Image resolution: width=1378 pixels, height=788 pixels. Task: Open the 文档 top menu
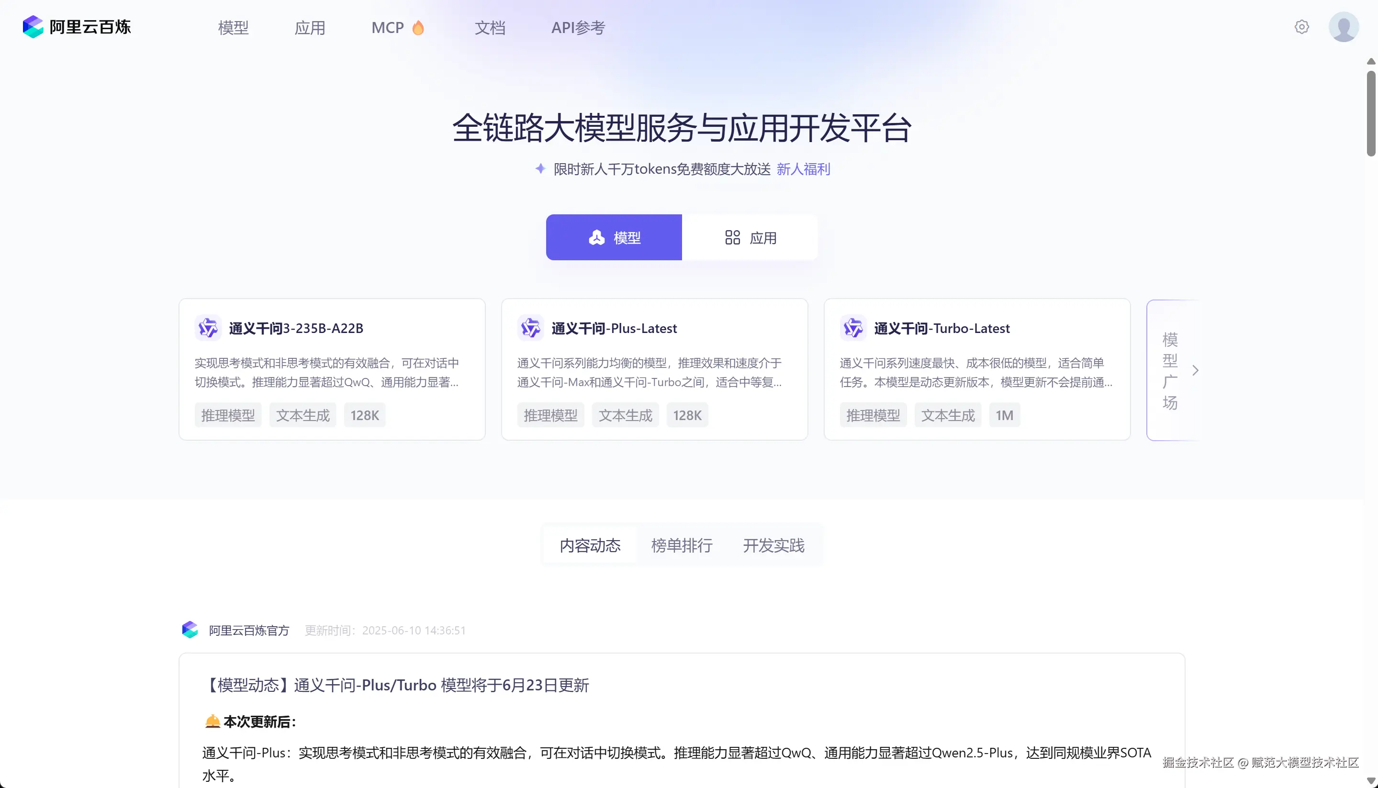(490, 28)
